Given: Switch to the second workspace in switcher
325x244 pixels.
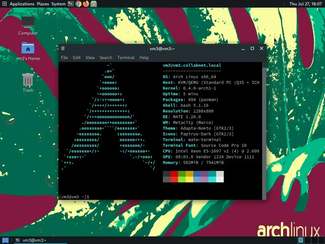Looking at the screenshot, I should coord(307,240).
